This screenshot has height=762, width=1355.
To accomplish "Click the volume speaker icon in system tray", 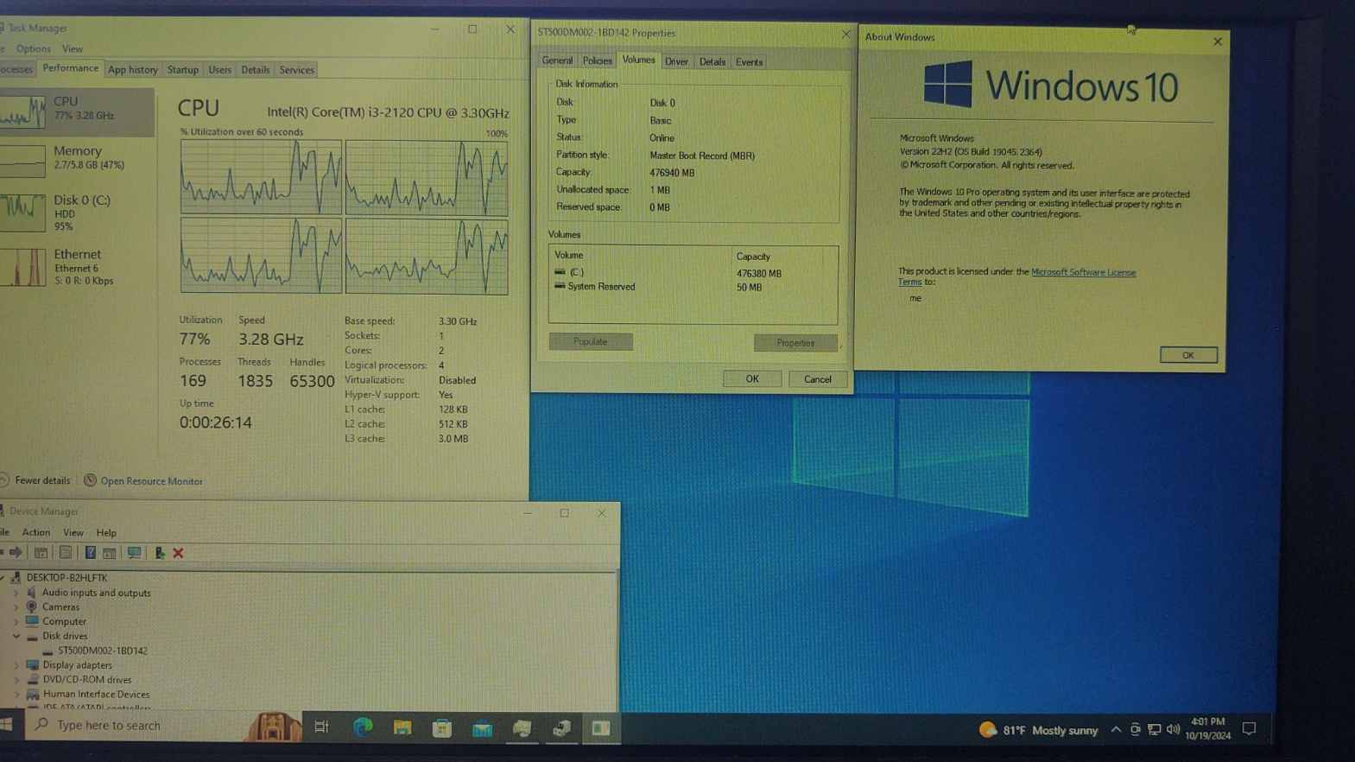I will tap(1173, 730).
